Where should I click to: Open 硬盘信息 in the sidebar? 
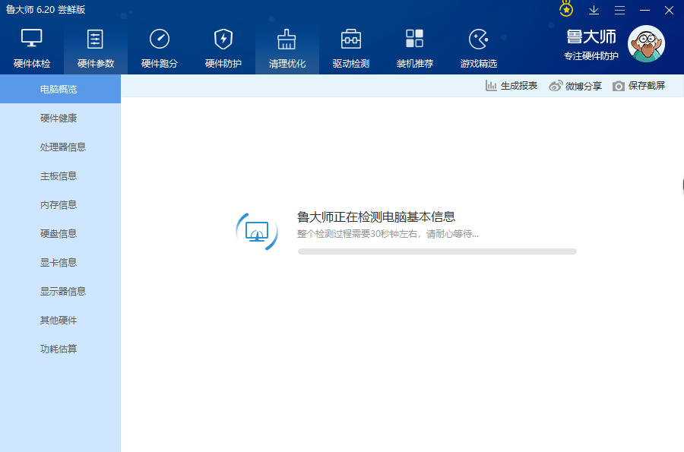60,234
